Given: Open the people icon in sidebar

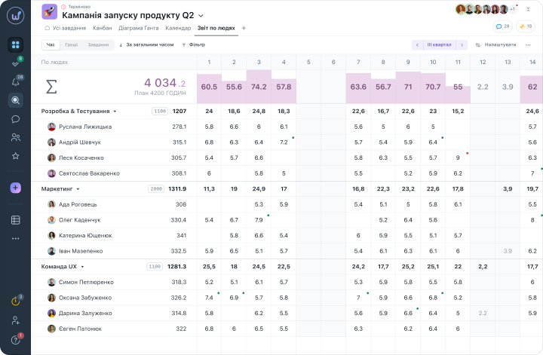Looking at the screenshot, I should pos(16,137).
